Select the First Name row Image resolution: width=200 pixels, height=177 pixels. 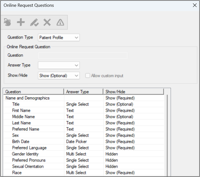pos(84,110)
